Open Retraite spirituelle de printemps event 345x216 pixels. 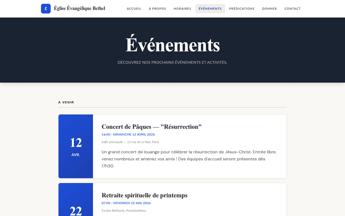[144, 195]
